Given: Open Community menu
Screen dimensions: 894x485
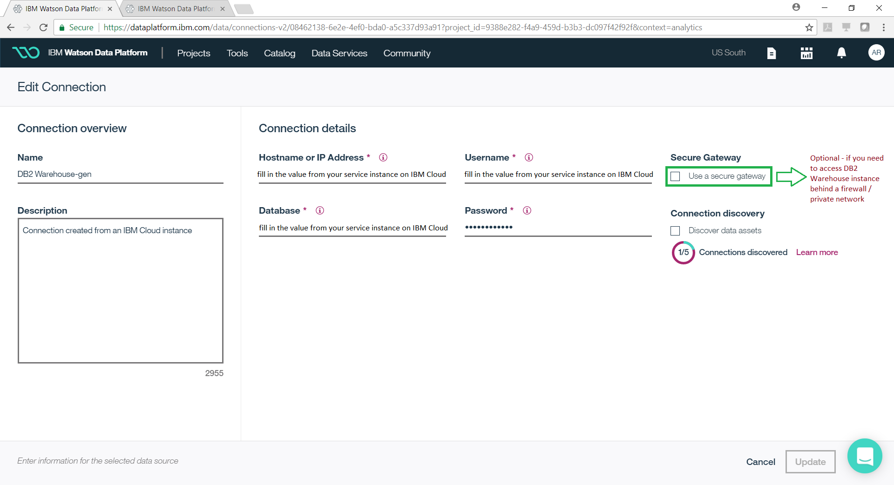Looking at the screenshot, I should (x=407, y=53).
